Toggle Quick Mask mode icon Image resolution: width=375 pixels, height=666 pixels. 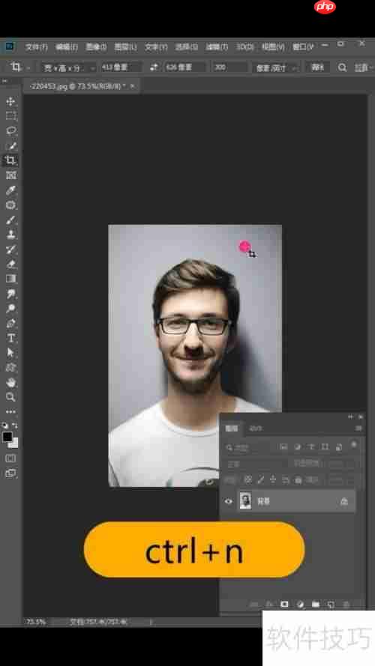click(11, 458)
